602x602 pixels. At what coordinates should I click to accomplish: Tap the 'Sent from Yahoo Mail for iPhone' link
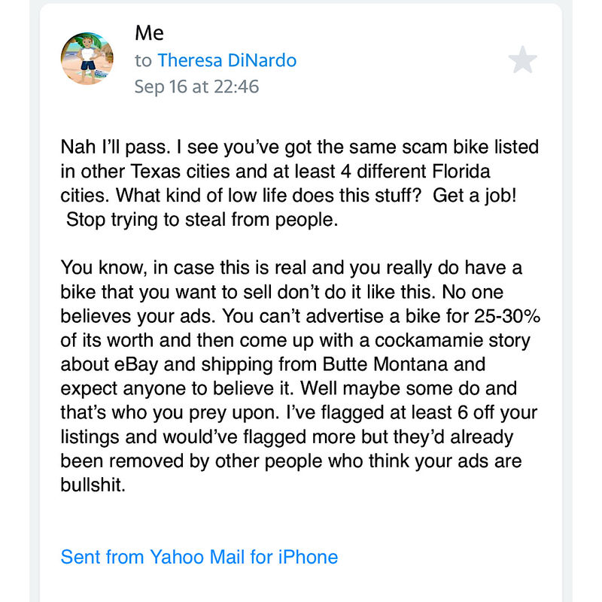(199, 557)
